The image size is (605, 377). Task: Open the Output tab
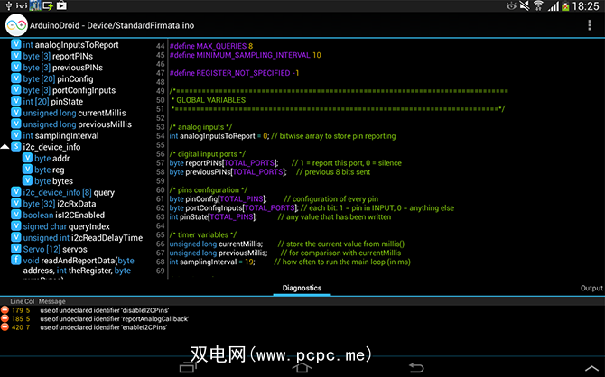pyautogui.click(x=591, y=288)
